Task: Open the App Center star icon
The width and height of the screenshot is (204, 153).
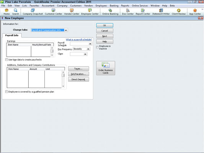Action: click(x=195, y=10)
